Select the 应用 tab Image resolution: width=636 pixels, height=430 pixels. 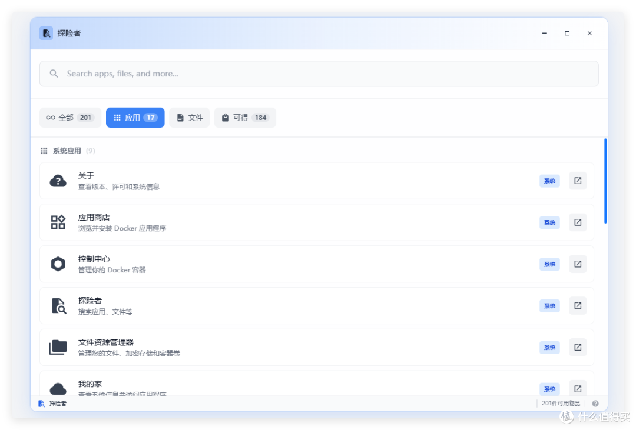(x=135, y=118)
